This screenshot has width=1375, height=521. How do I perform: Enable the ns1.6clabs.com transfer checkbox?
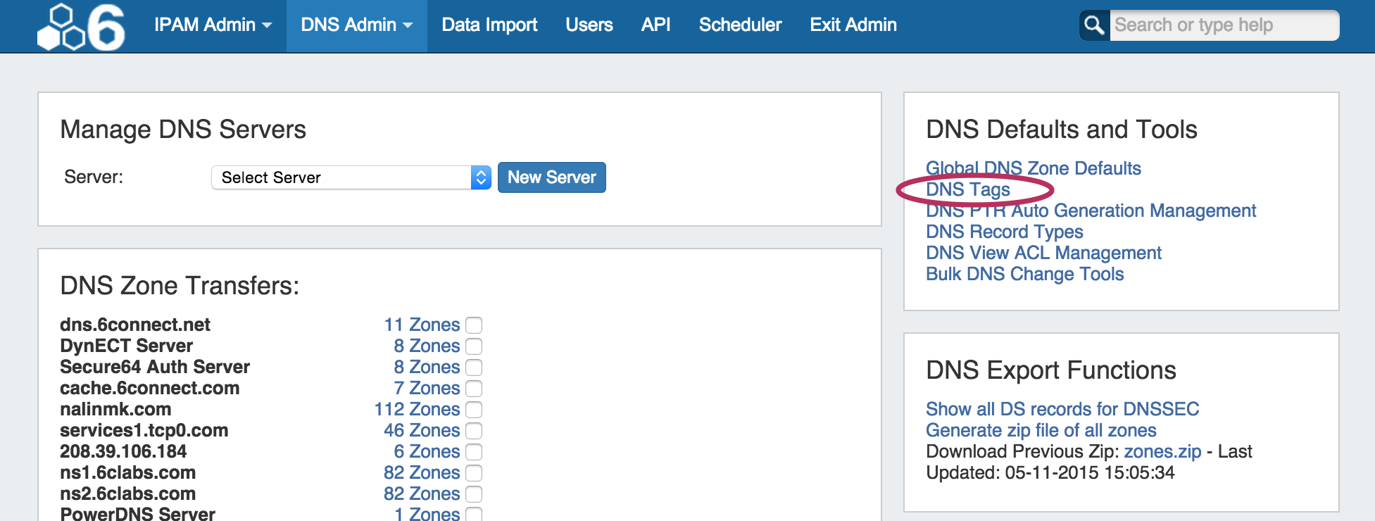click(474, 473)
